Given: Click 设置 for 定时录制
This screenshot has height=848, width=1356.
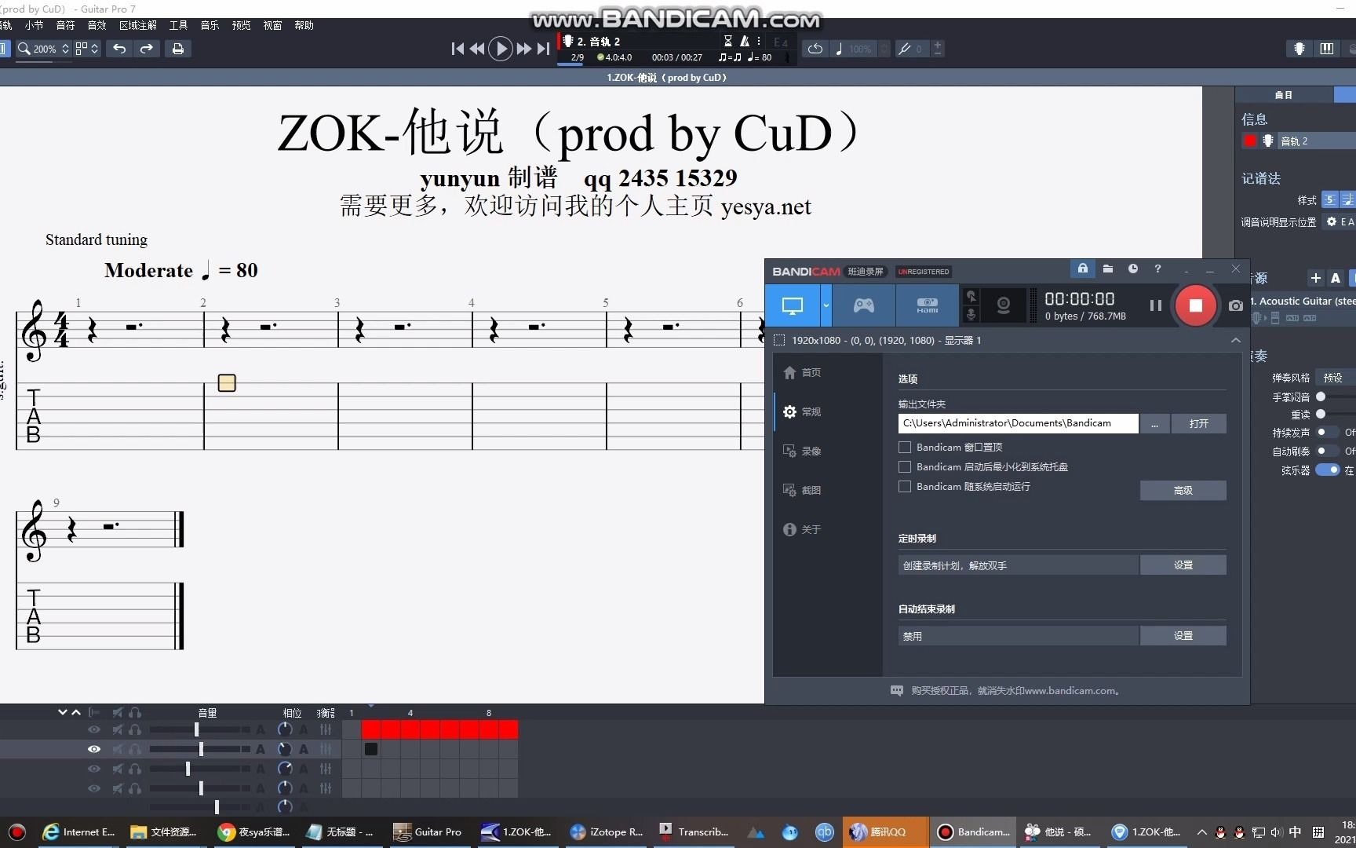Looking at the screenshot, I should pyautogui.click(x=1183, y=565).
